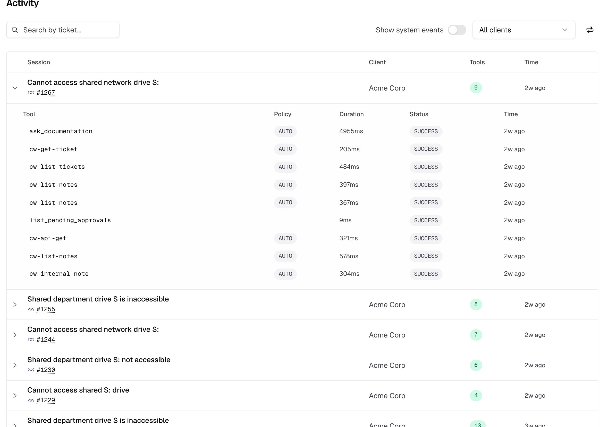Viewport: 608px width, 427px height.
Task: Open ticket link #1230
Action: coord(46,370)
